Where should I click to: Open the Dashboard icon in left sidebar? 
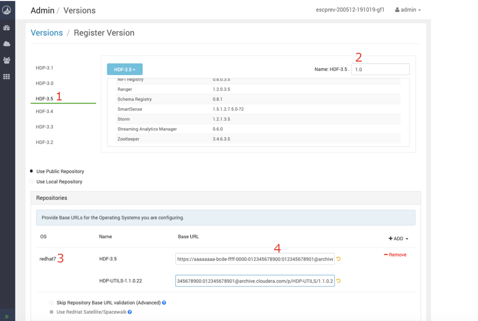pyautogui.click(x=7, y=28)
